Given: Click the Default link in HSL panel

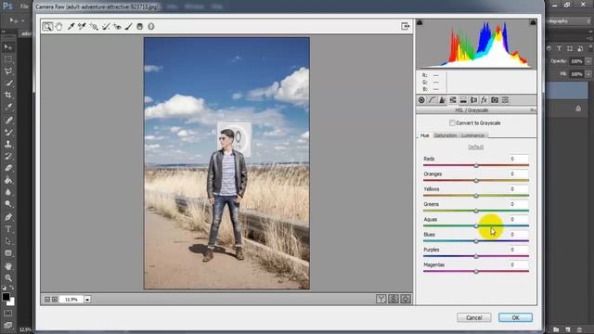Looking at the screenshot, I should coord(476,147).
